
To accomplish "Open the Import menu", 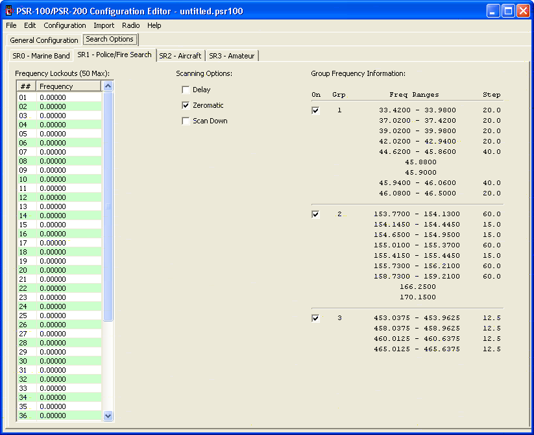I will [104, 25].
